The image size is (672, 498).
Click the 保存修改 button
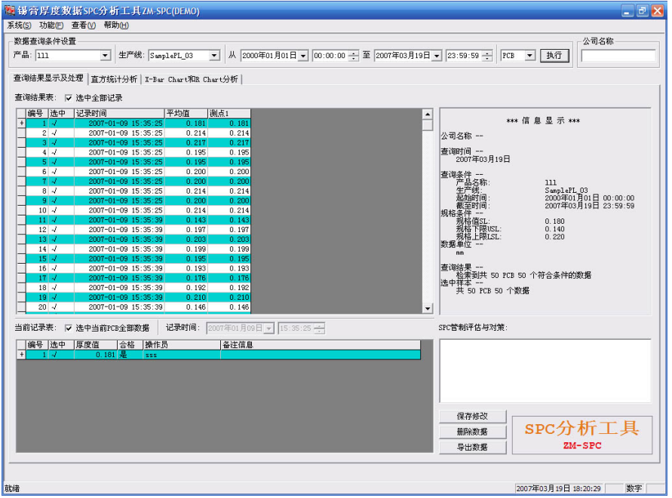coord(471,417)
